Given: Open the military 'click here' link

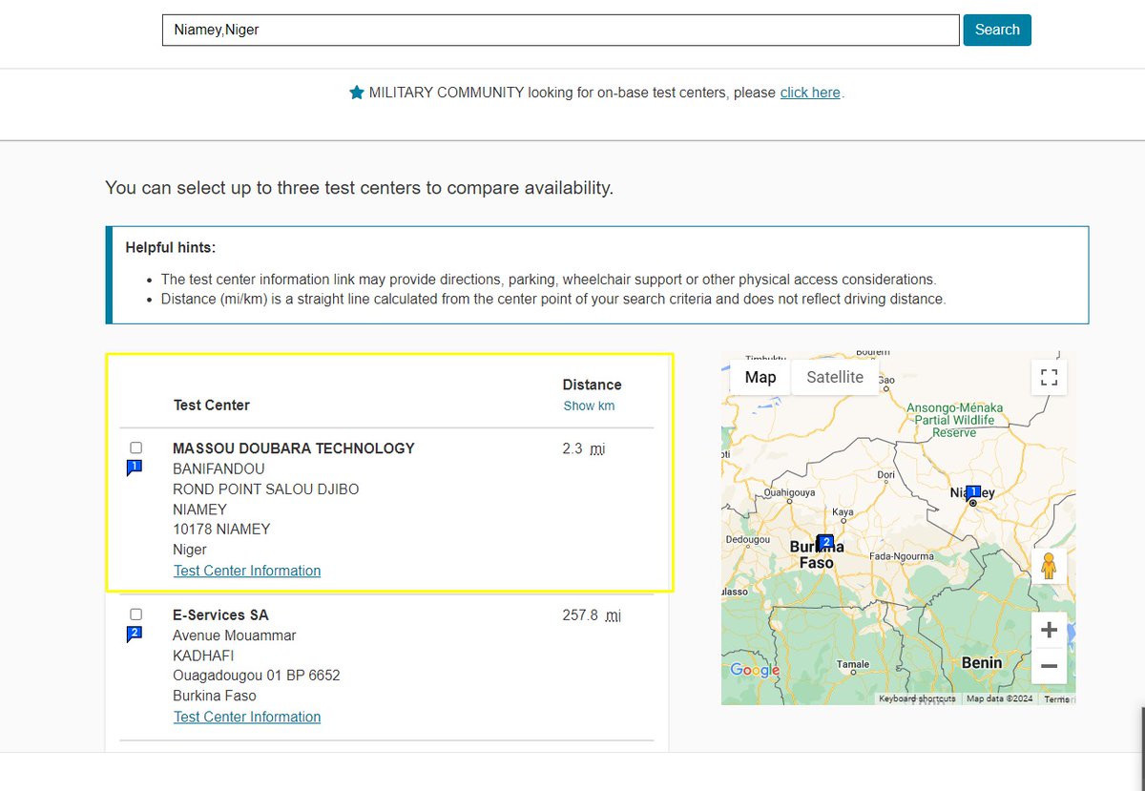Looking at the screenshot, I should point(810,93).
